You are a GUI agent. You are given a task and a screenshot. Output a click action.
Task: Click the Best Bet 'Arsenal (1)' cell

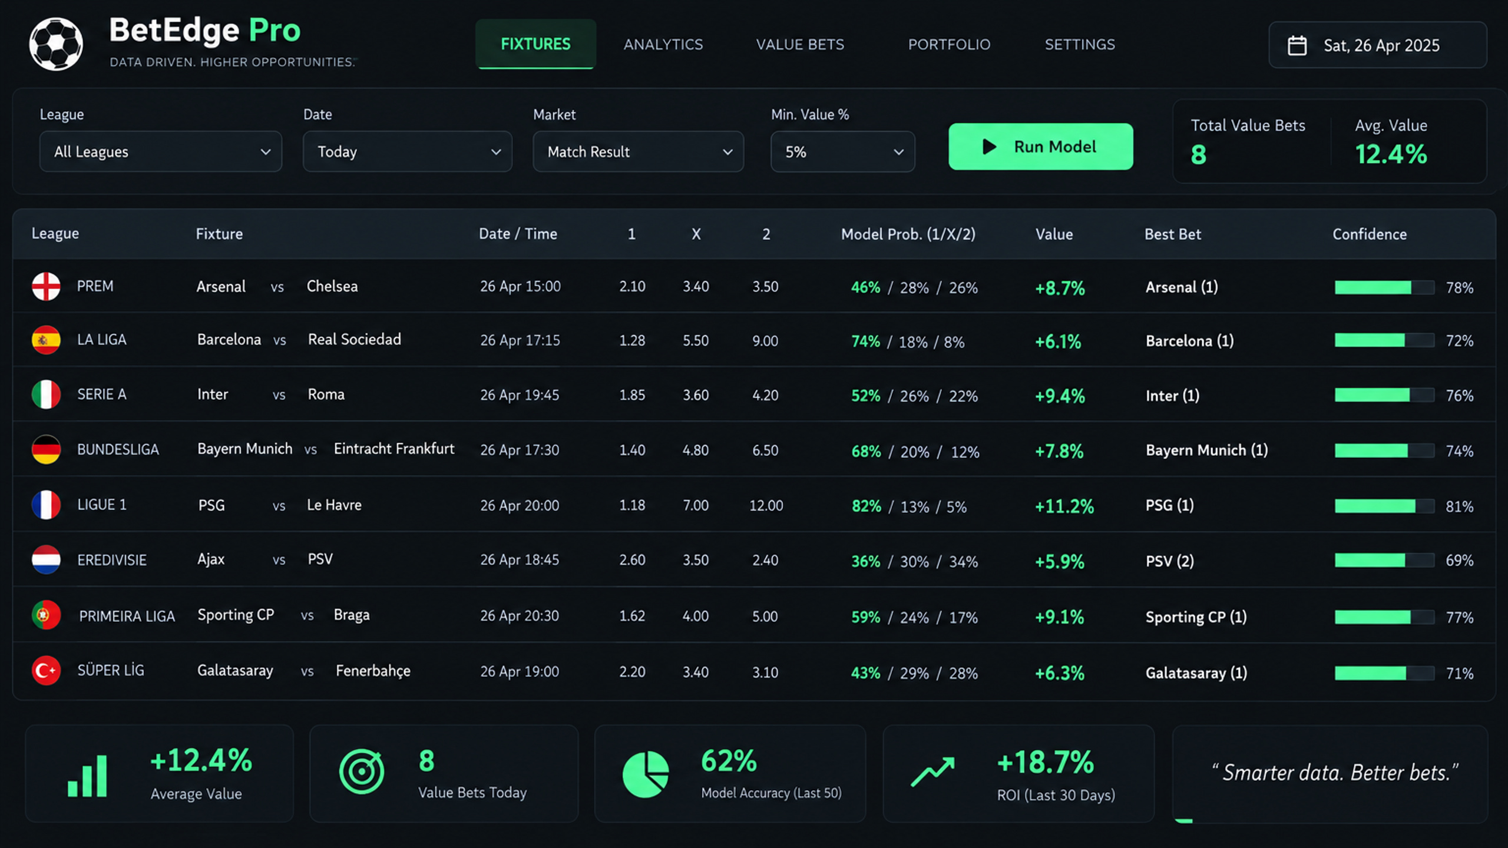[x=1182, y=287]
